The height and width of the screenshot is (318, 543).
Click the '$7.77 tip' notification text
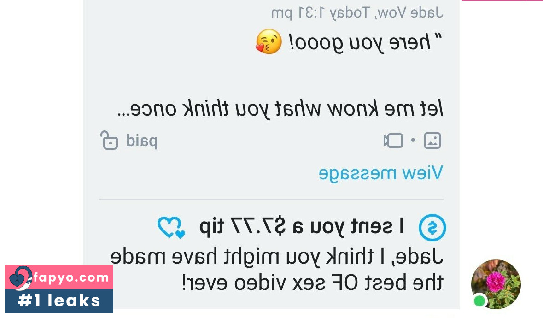(301, 227)
